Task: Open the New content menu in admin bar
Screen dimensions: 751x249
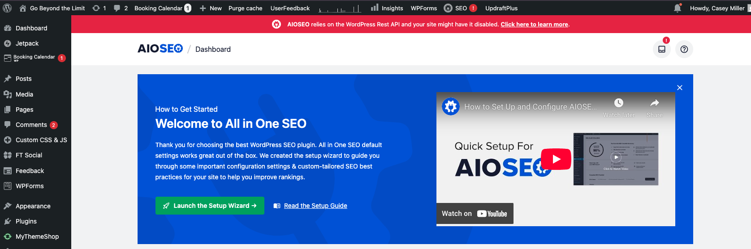Action: (x=211, y=8)
